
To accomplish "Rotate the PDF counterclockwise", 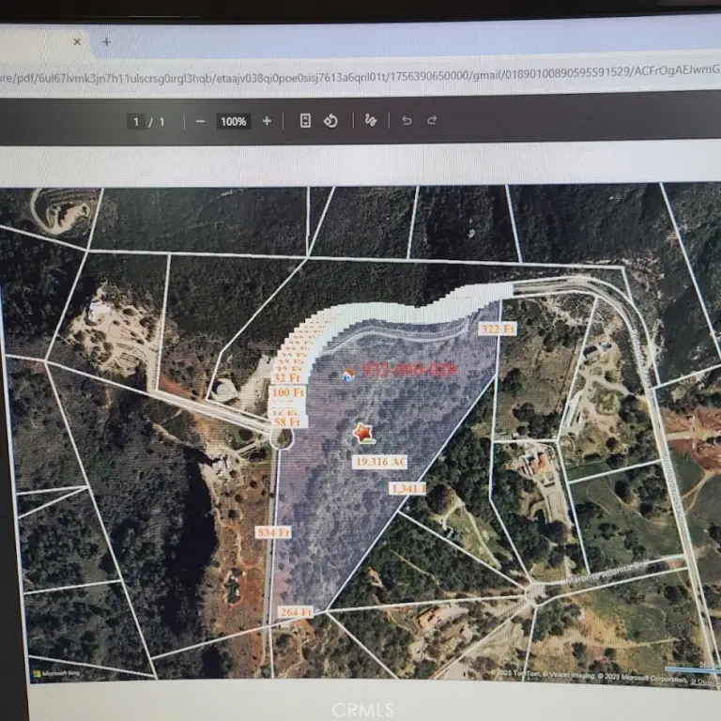I will click(330, 121).
